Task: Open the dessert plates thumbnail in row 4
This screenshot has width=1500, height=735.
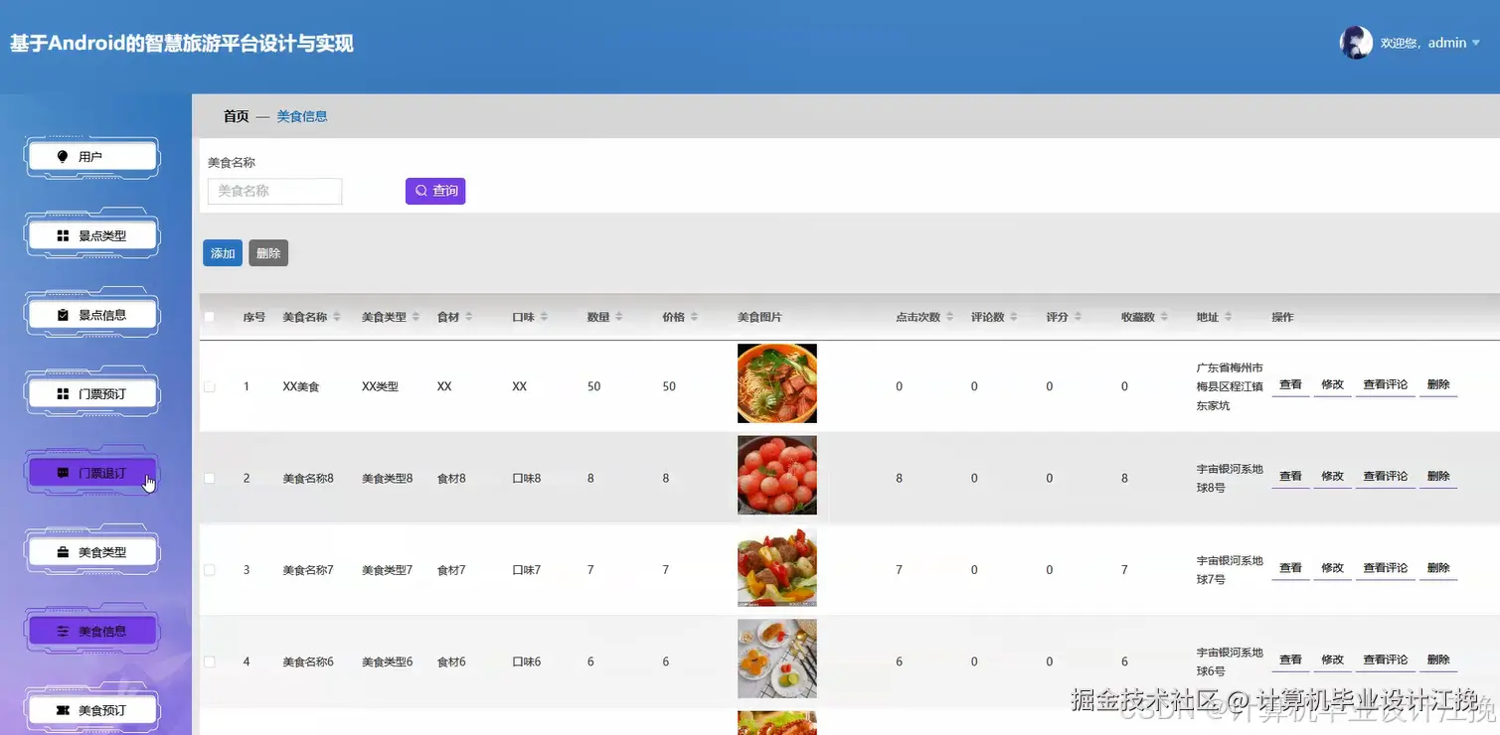Action: click(x=777, y=659)
